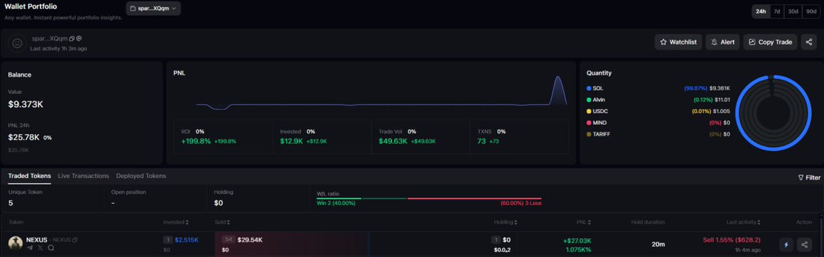Open the NEXUS Telegram link icon
This screenshot has width=824, height=257.
coord(30,248)
